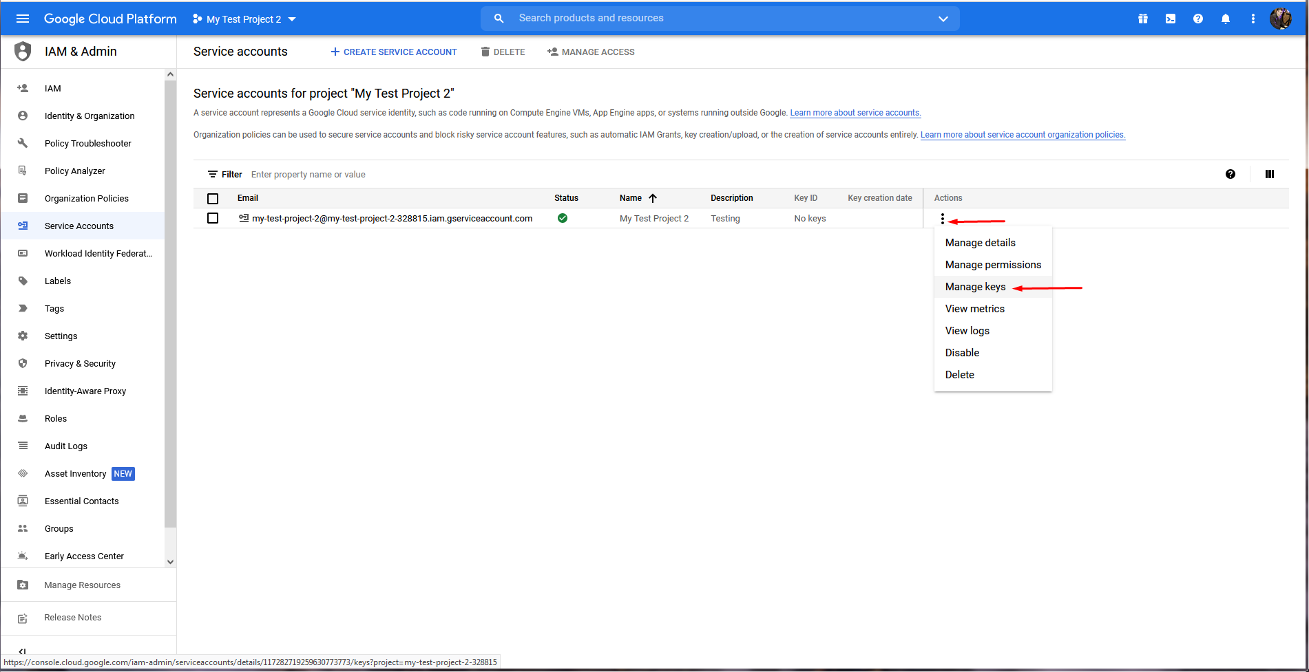Click the Settings gear icon in sidebar

[23, 336]
